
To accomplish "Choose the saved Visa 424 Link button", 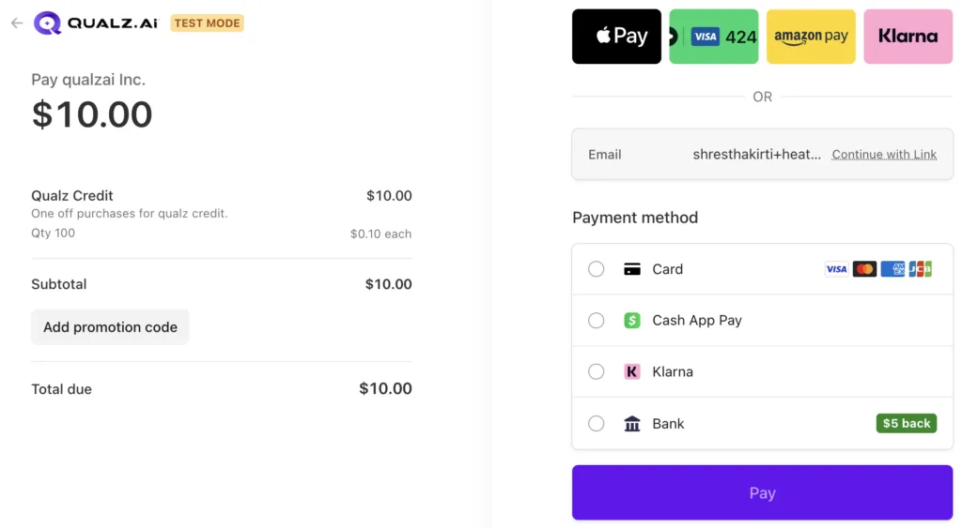I will 714,37.
